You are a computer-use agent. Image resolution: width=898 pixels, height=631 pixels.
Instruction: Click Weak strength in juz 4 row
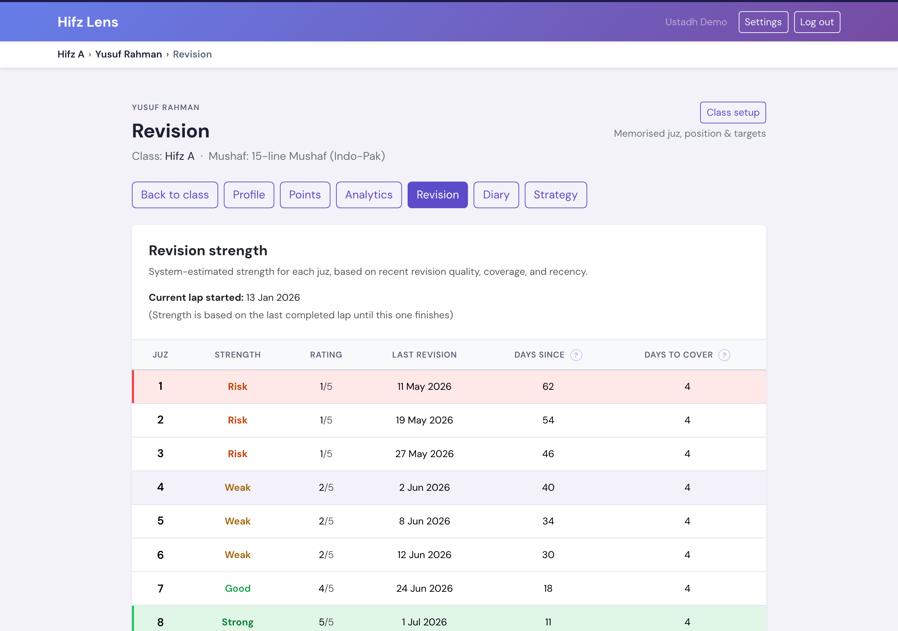click(237, 488)
